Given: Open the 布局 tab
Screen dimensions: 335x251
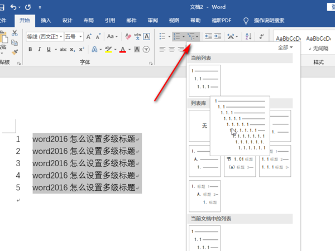Looking at the screenshot, I should [x=89, y=21].
